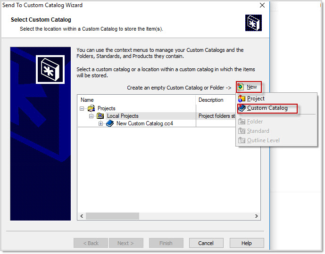Image resolution: width=325 pixels, height=254 pixels.
Task: Expand the New Custom Catalog.cc4 node
Action: tap(101, 123)
